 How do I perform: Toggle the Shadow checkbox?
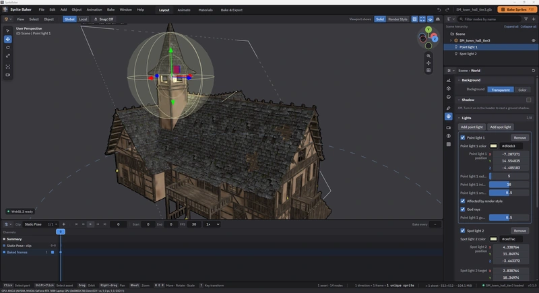coord(529,100)
